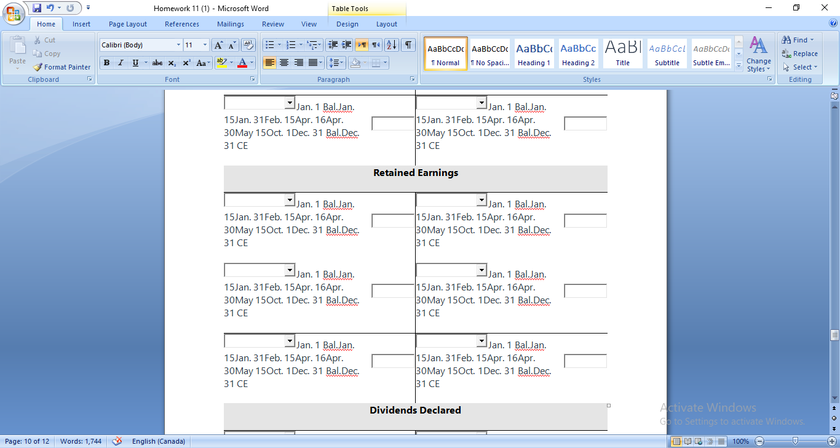Toggle Align Text Left
The width and height of the screenshot is (840, 448).
point(269,63)
